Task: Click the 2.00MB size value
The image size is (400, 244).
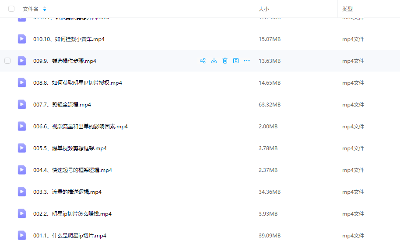Action: tap(268, 127)
